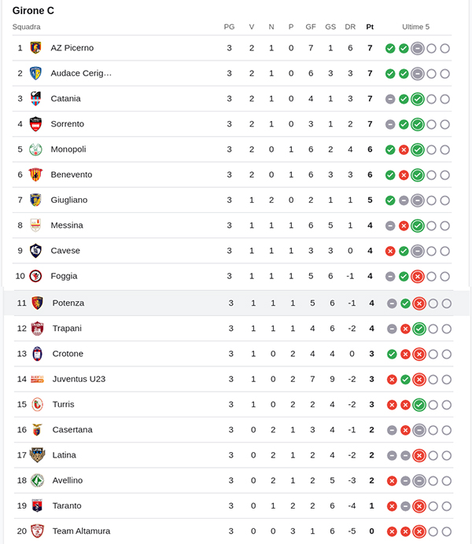472x544 pixels.
Task: Click the Avellino green team badge
Action: pos(37,480)
